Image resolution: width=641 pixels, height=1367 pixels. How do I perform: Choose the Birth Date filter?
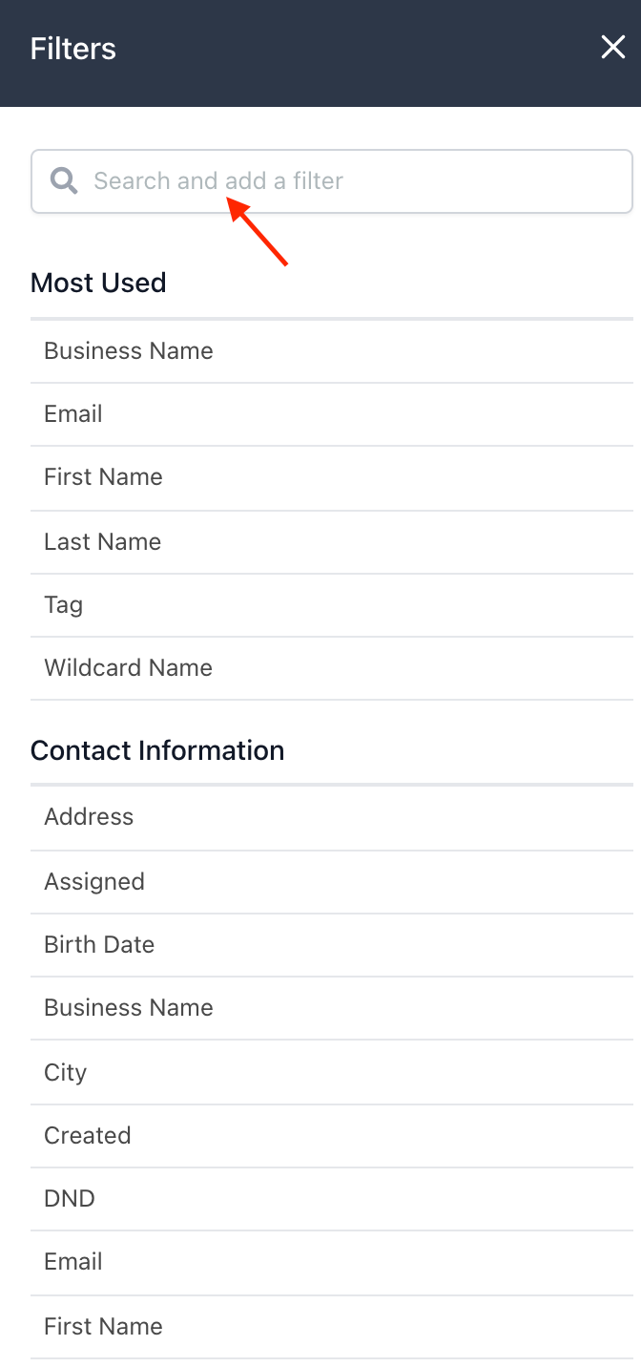[x=99, y=945]
